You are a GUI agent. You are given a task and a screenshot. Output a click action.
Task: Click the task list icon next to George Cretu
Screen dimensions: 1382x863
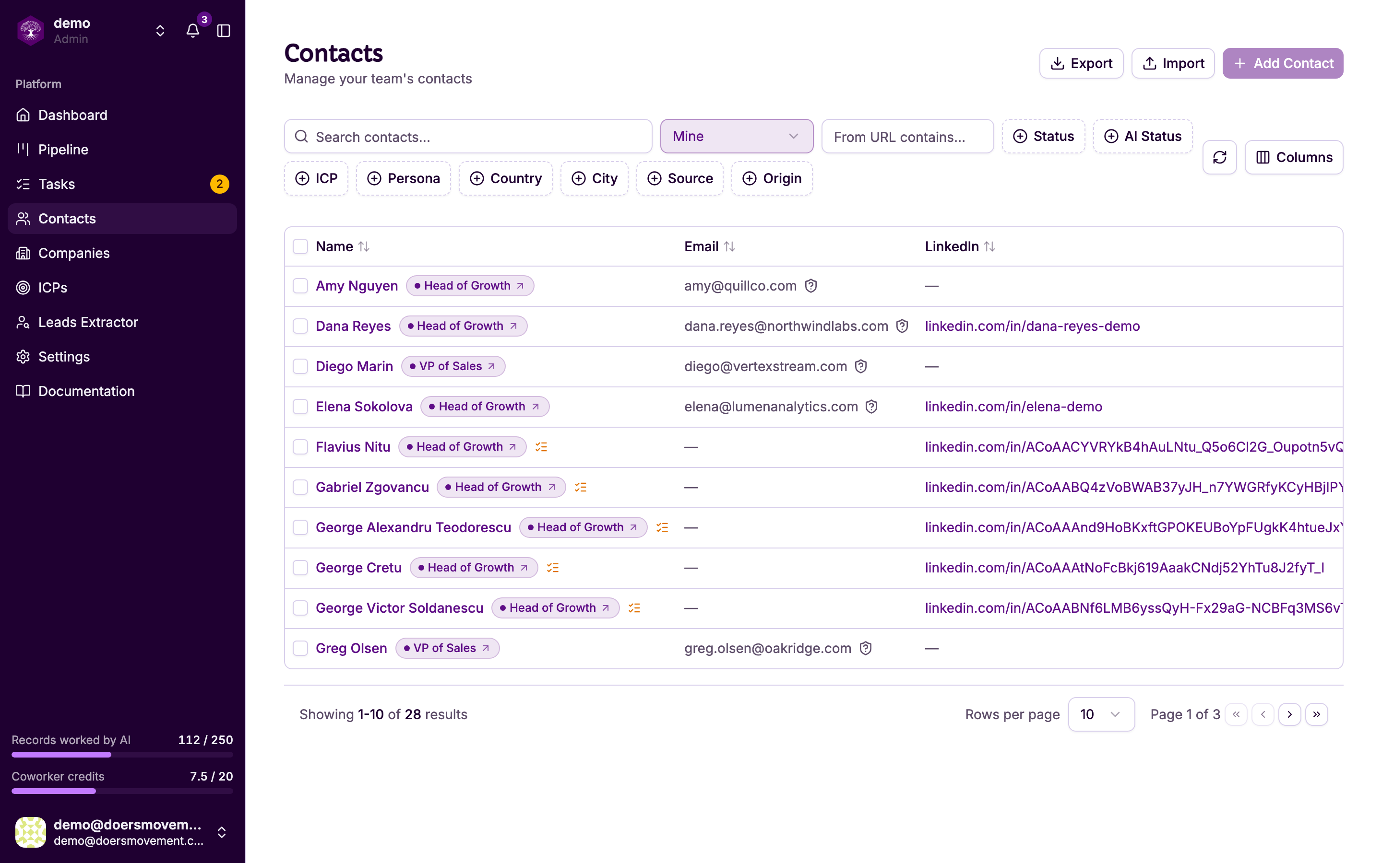[x=552, y=567]
